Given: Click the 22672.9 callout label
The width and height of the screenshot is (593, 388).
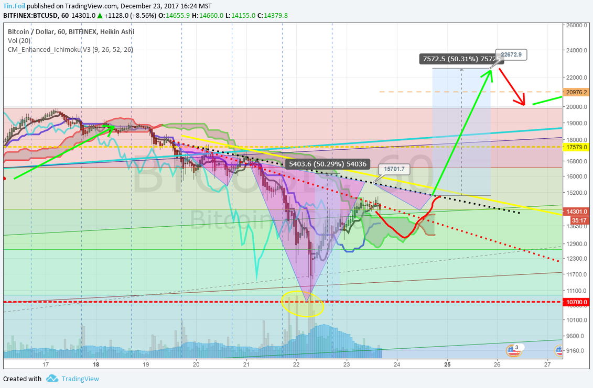Looking at the screenshot, I should (511, 54).
